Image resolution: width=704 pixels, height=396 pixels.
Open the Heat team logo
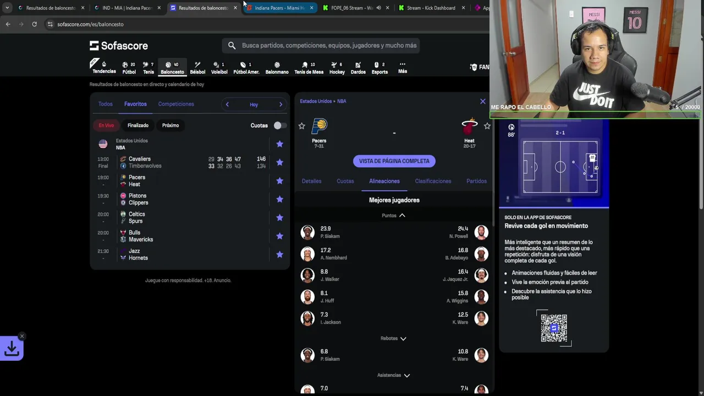[x=469, y=126]
